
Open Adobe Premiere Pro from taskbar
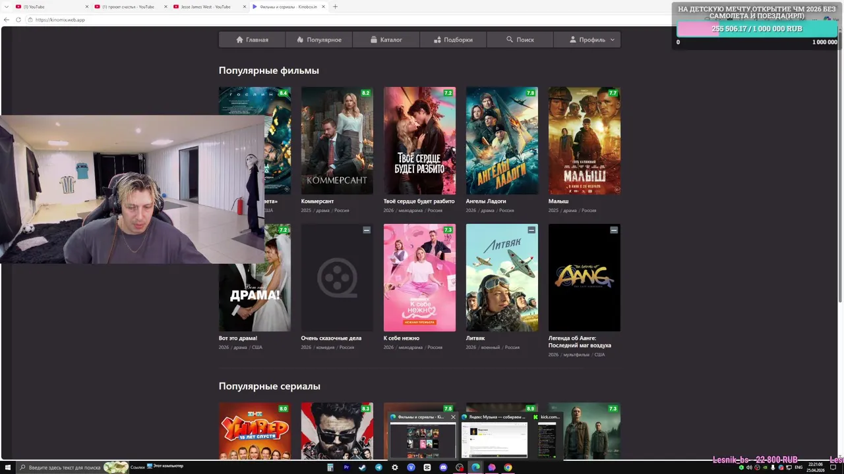[x=346, y=467]
